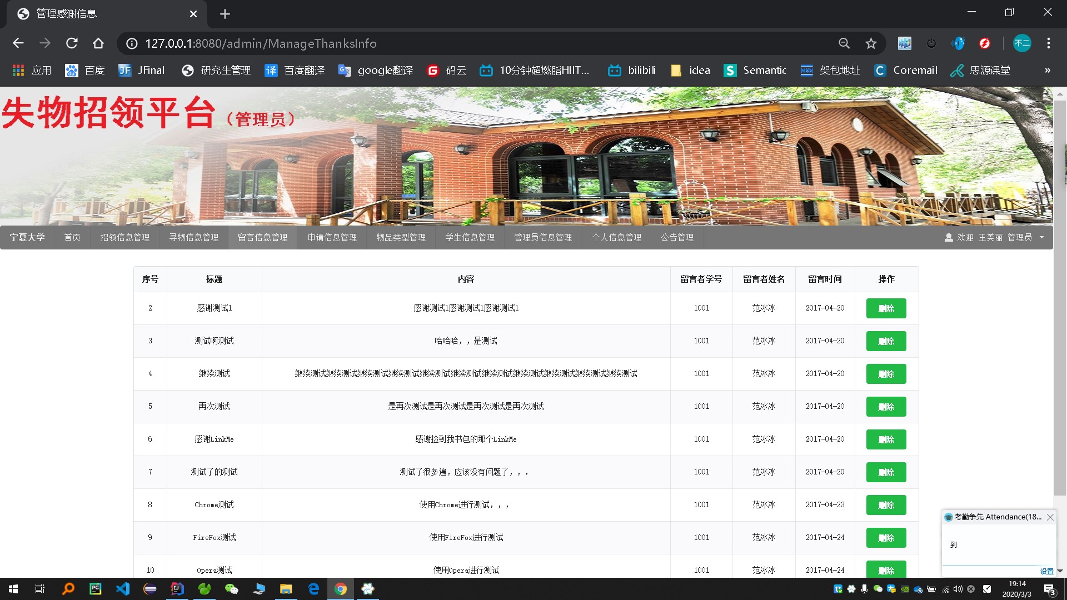Click the 宁夏大学 brand link
The image size is (1067, 600).
pos(27,237)
